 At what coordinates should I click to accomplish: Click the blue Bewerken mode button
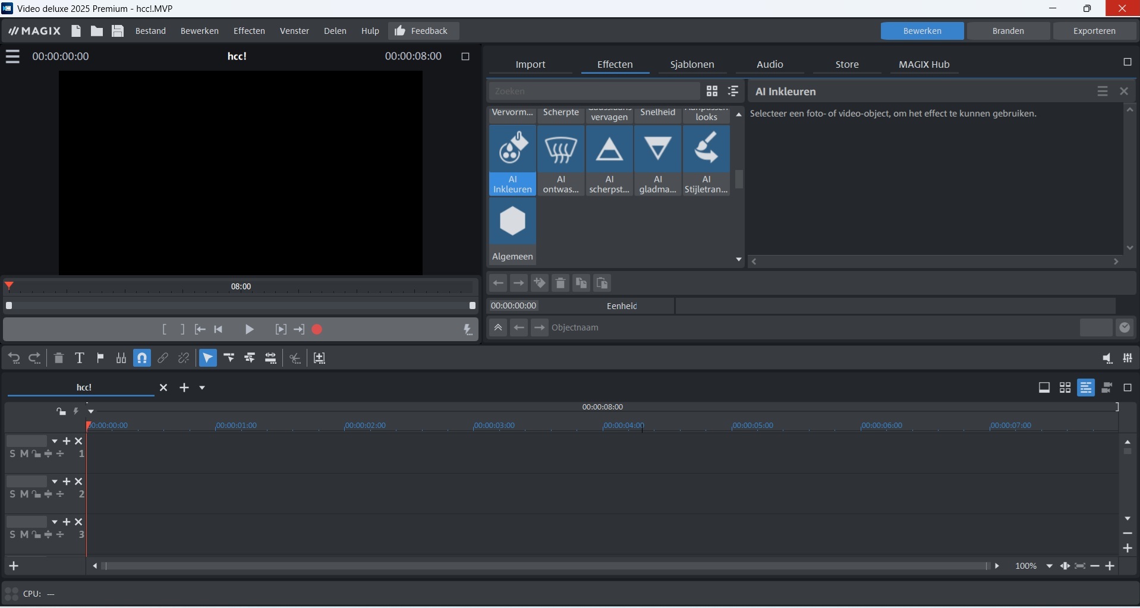pyautogui.click(x=922, y=31)
